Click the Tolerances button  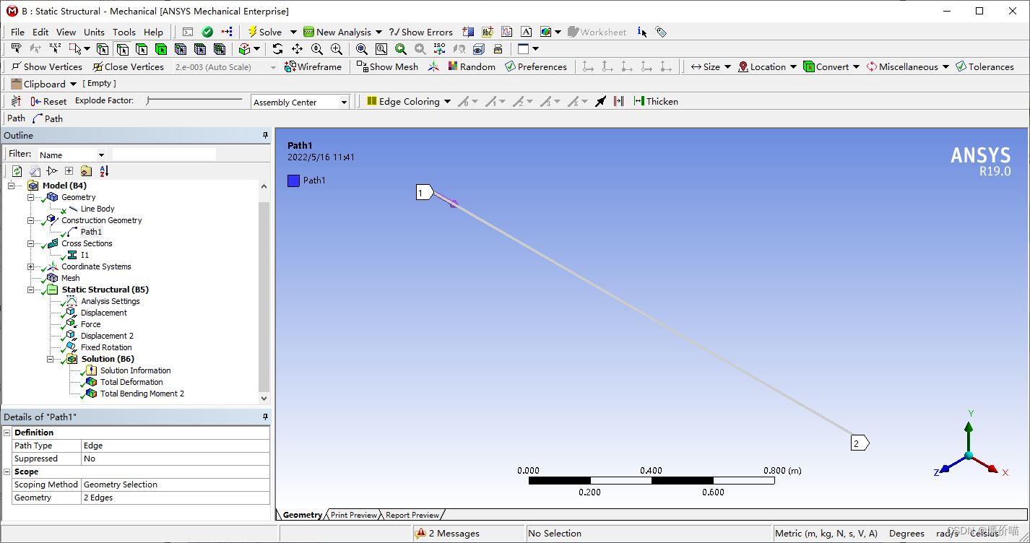click(x=984, y=66)
